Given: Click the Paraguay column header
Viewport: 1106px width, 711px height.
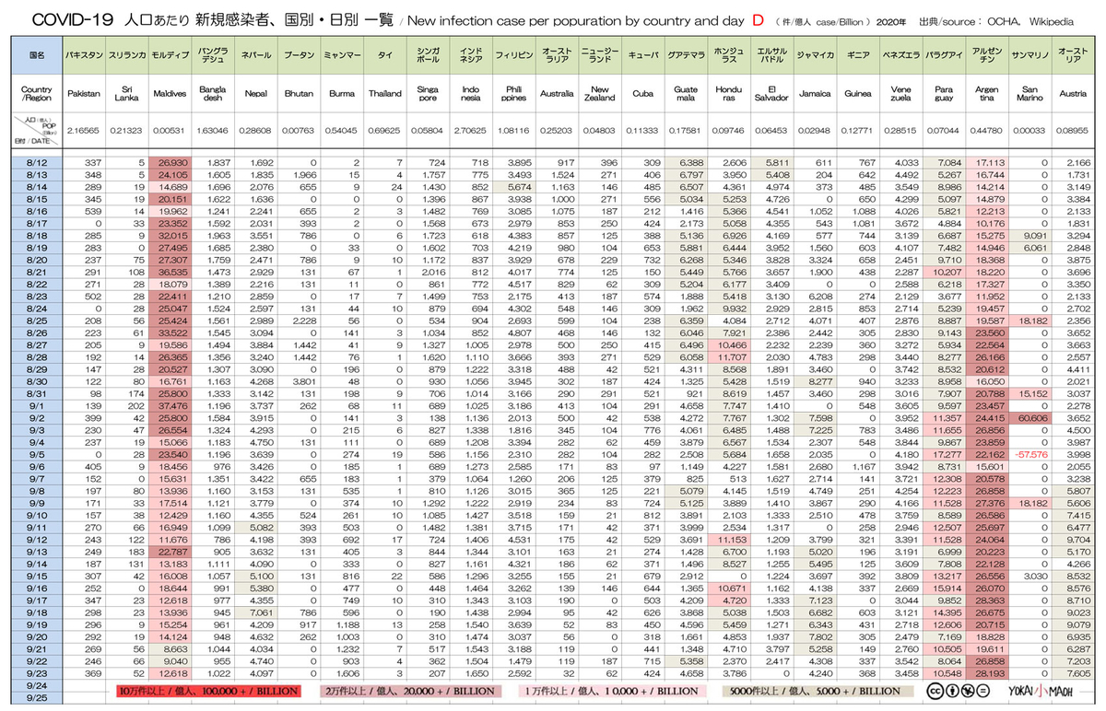Looking at the screenshot, I should coord(944,94).
